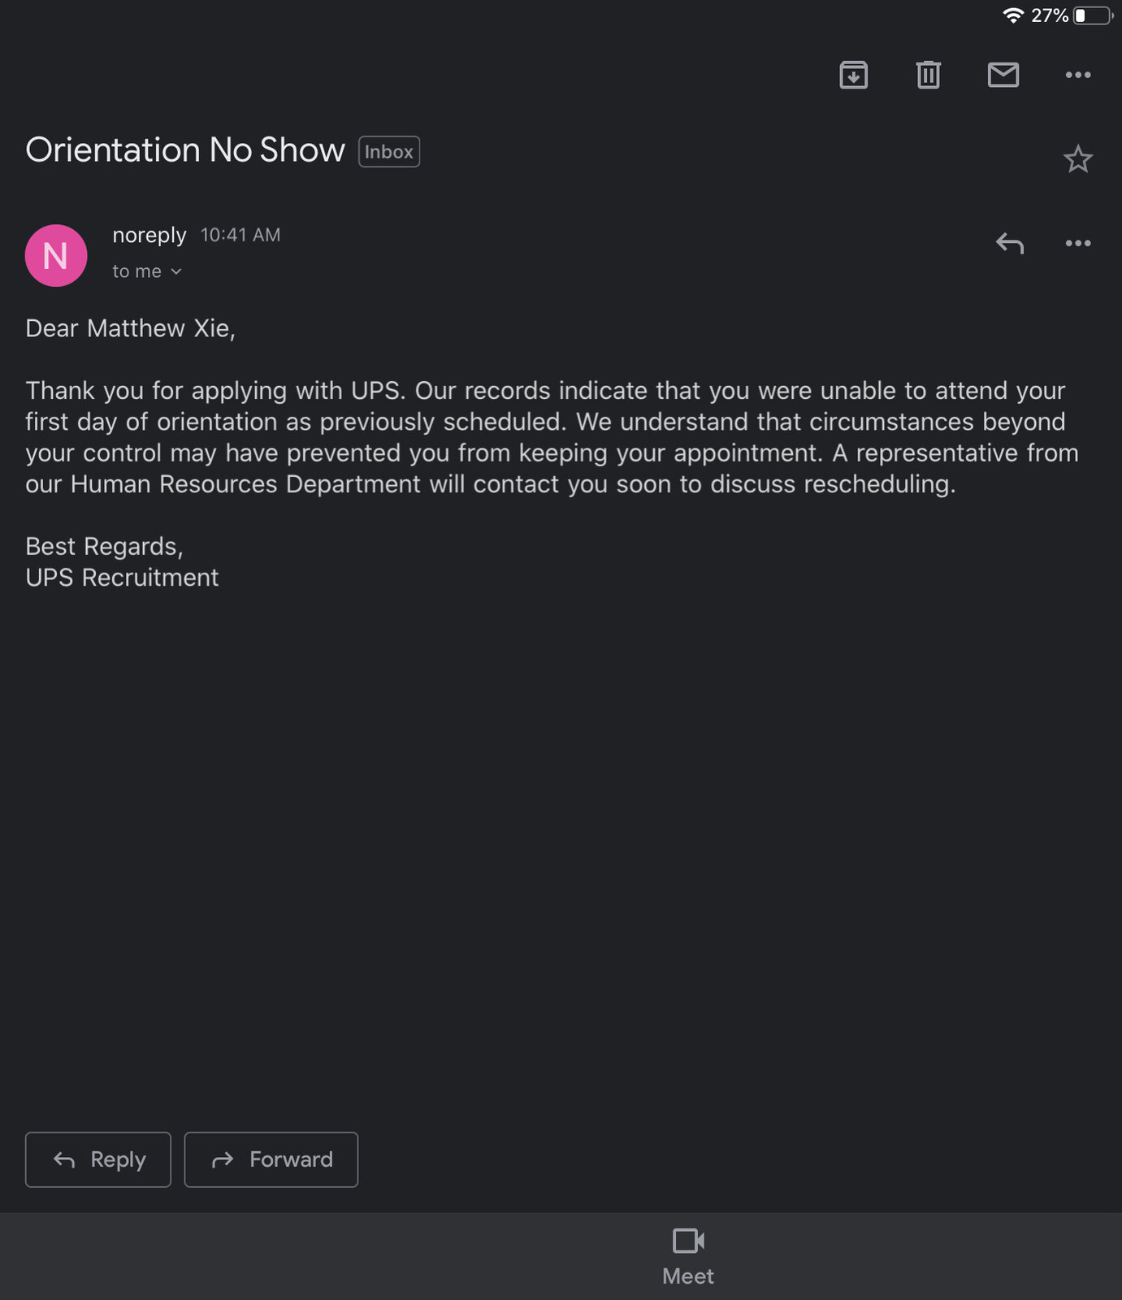Click the Meet video camera icon
The image size is (1122, 1300).
(x=688, y=1241)
